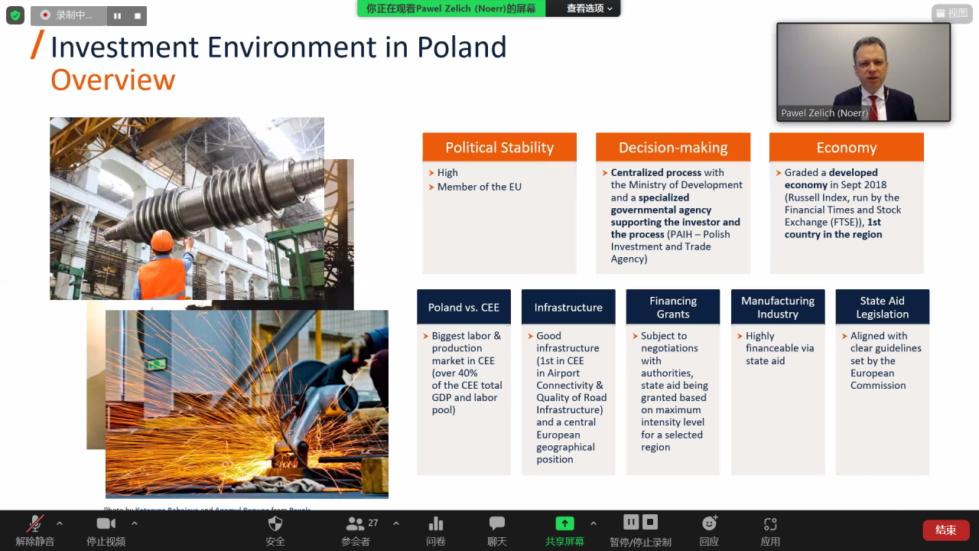Expand share options arrow beside 共享屏幕

pyautogui.click(x=593, y=523)
